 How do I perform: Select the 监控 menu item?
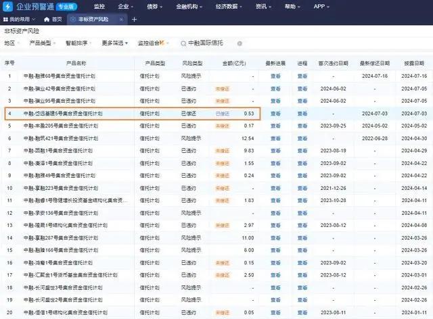coord(99,6)
